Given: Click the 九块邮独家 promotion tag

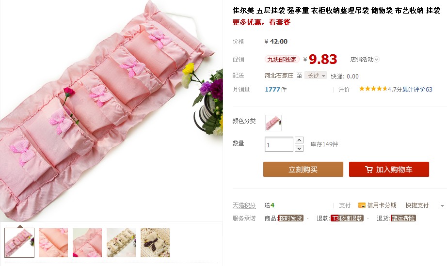Looking at the screenshot, I should [282, 59].
